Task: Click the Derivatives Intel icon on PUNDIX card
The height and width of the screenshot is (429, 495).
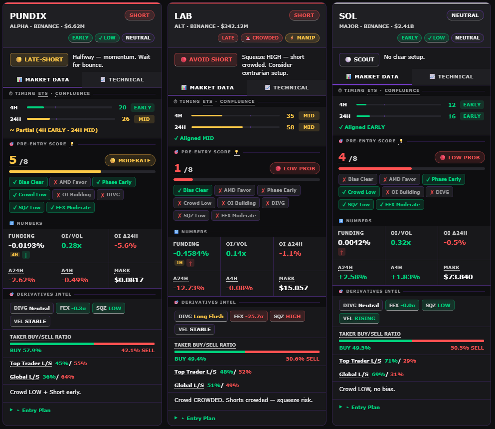Action: (11, 294)
